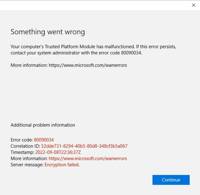Click the red error code value 80090034

click(44, 140)
